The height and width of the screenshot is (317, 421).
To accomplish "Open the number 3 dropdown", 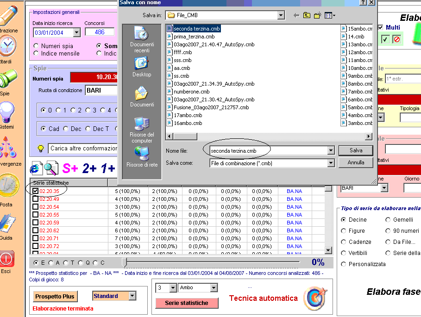I will 173,288.
